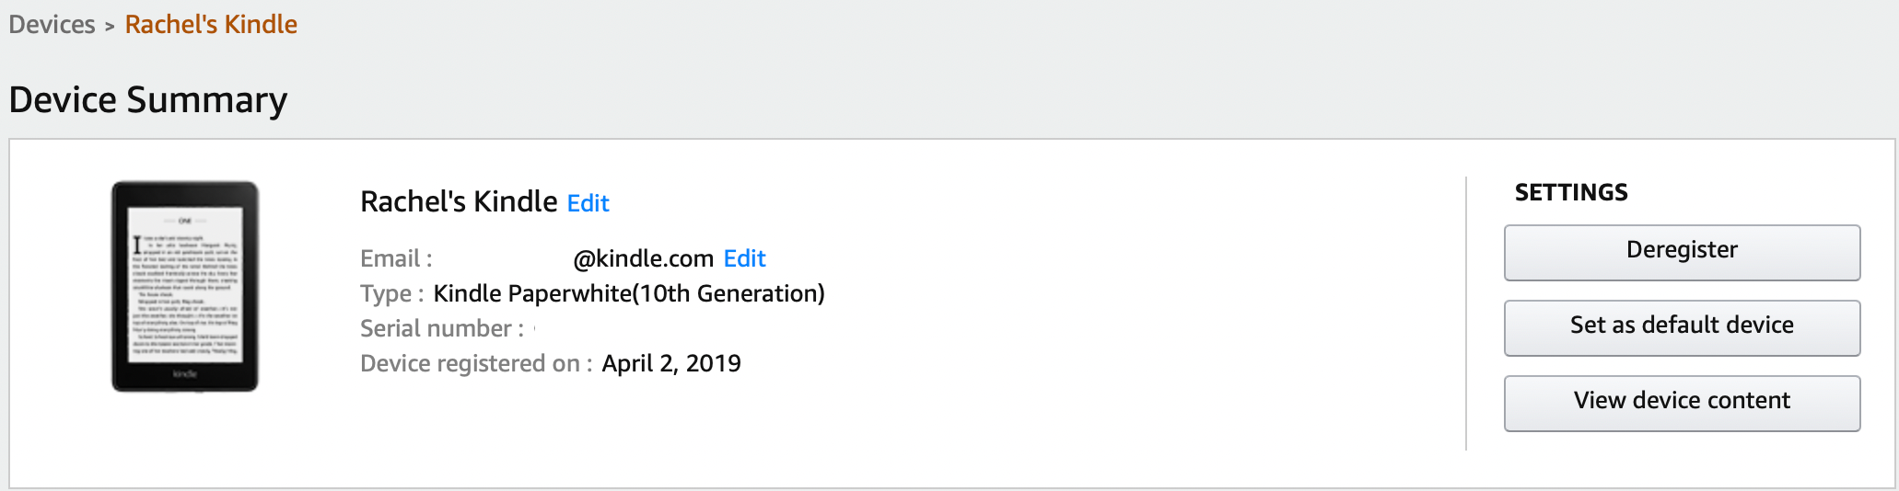Select the Rachel's Kindle device name text

[x=459, y=201]
